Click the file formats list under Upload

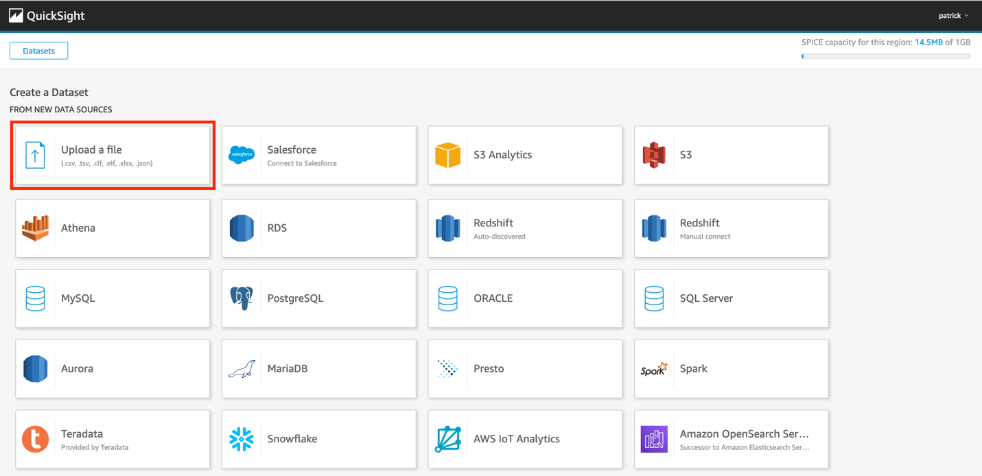pyautogui.click(x=107, y=163)
